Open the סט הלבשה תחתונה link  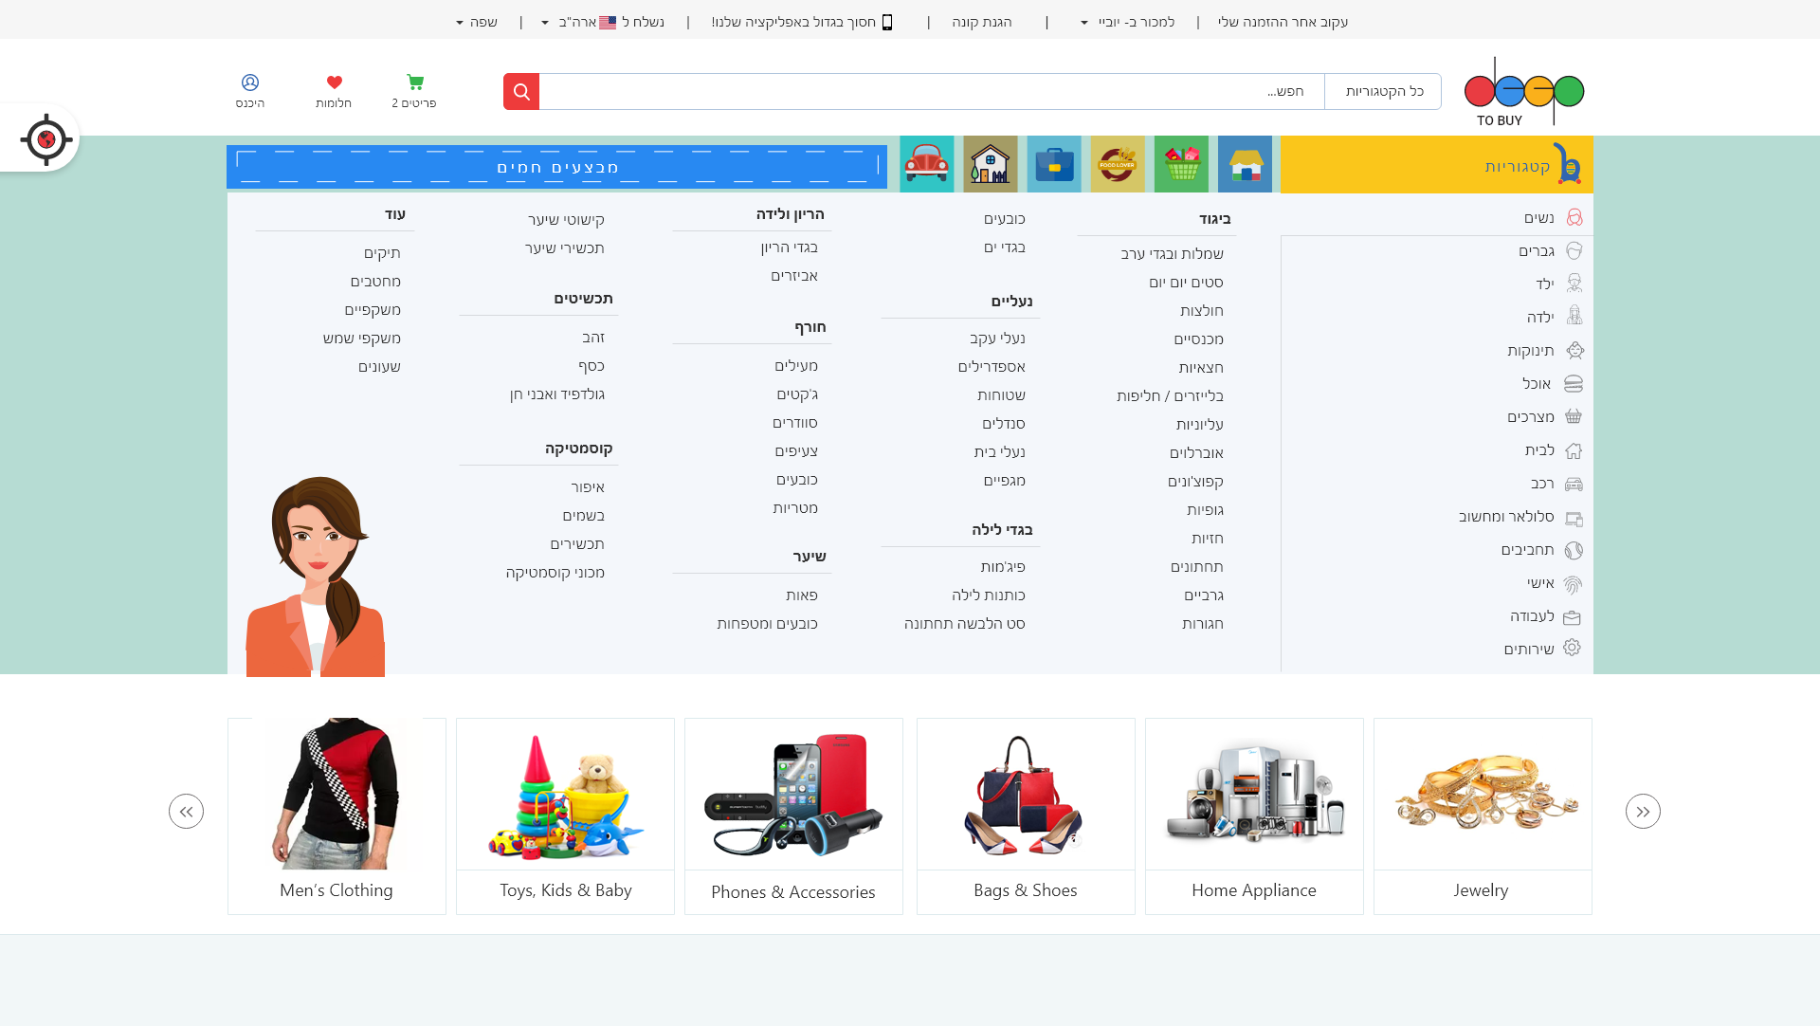click(964, 624)
